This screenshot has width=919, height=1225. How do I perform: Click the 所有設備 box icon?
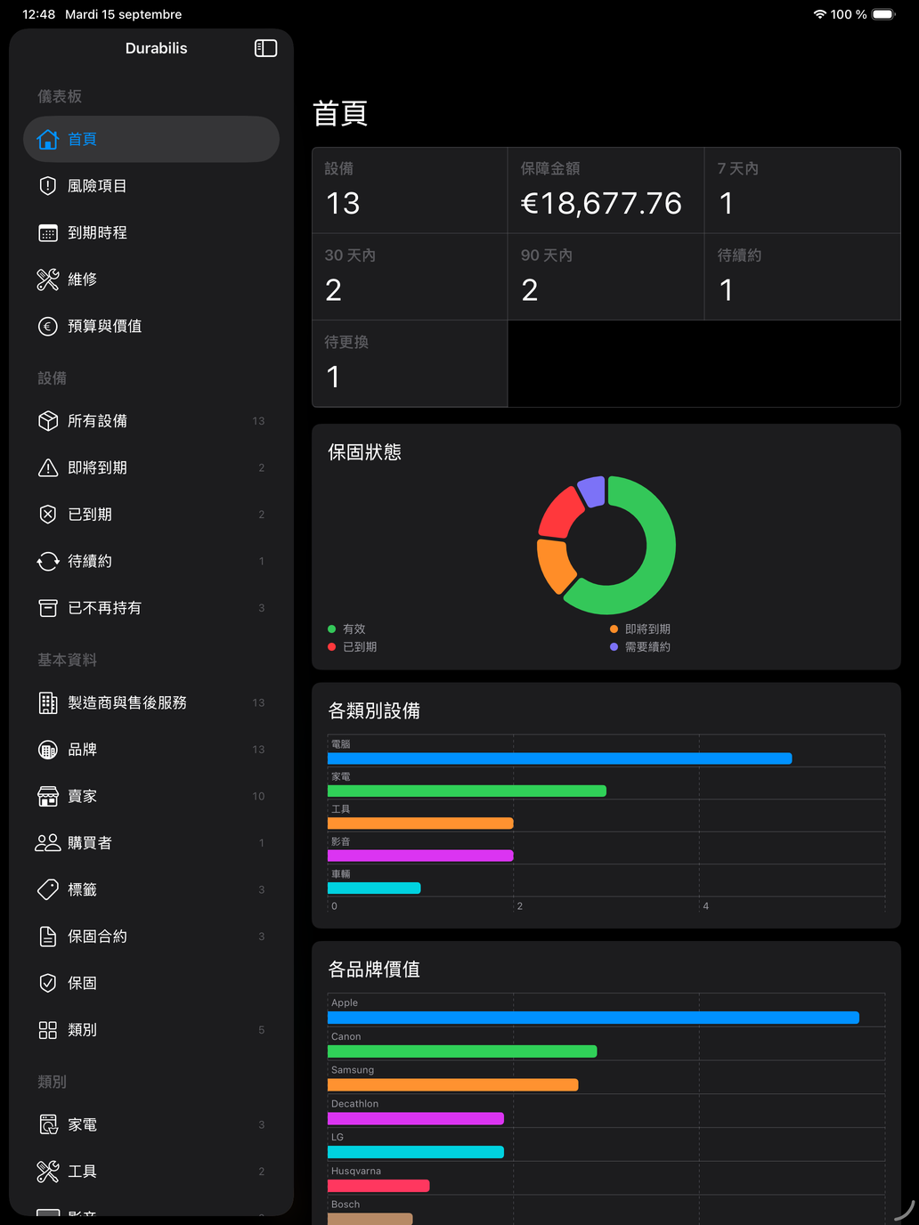[x=48, y=421]
